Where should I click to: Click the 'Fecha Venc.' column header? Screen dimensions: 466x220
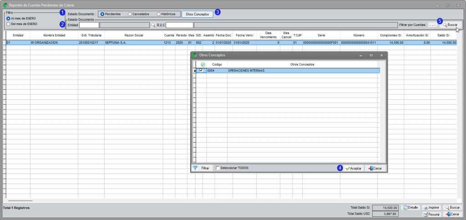click(244, 36)
